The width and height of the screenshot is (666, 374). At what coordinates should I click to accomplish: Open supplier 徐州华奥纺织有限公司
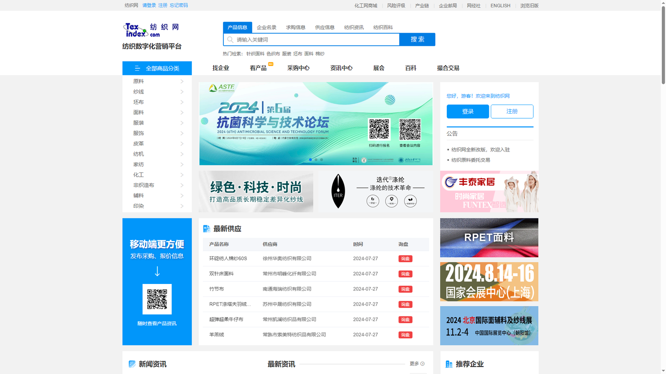click(x=287, y=259)
